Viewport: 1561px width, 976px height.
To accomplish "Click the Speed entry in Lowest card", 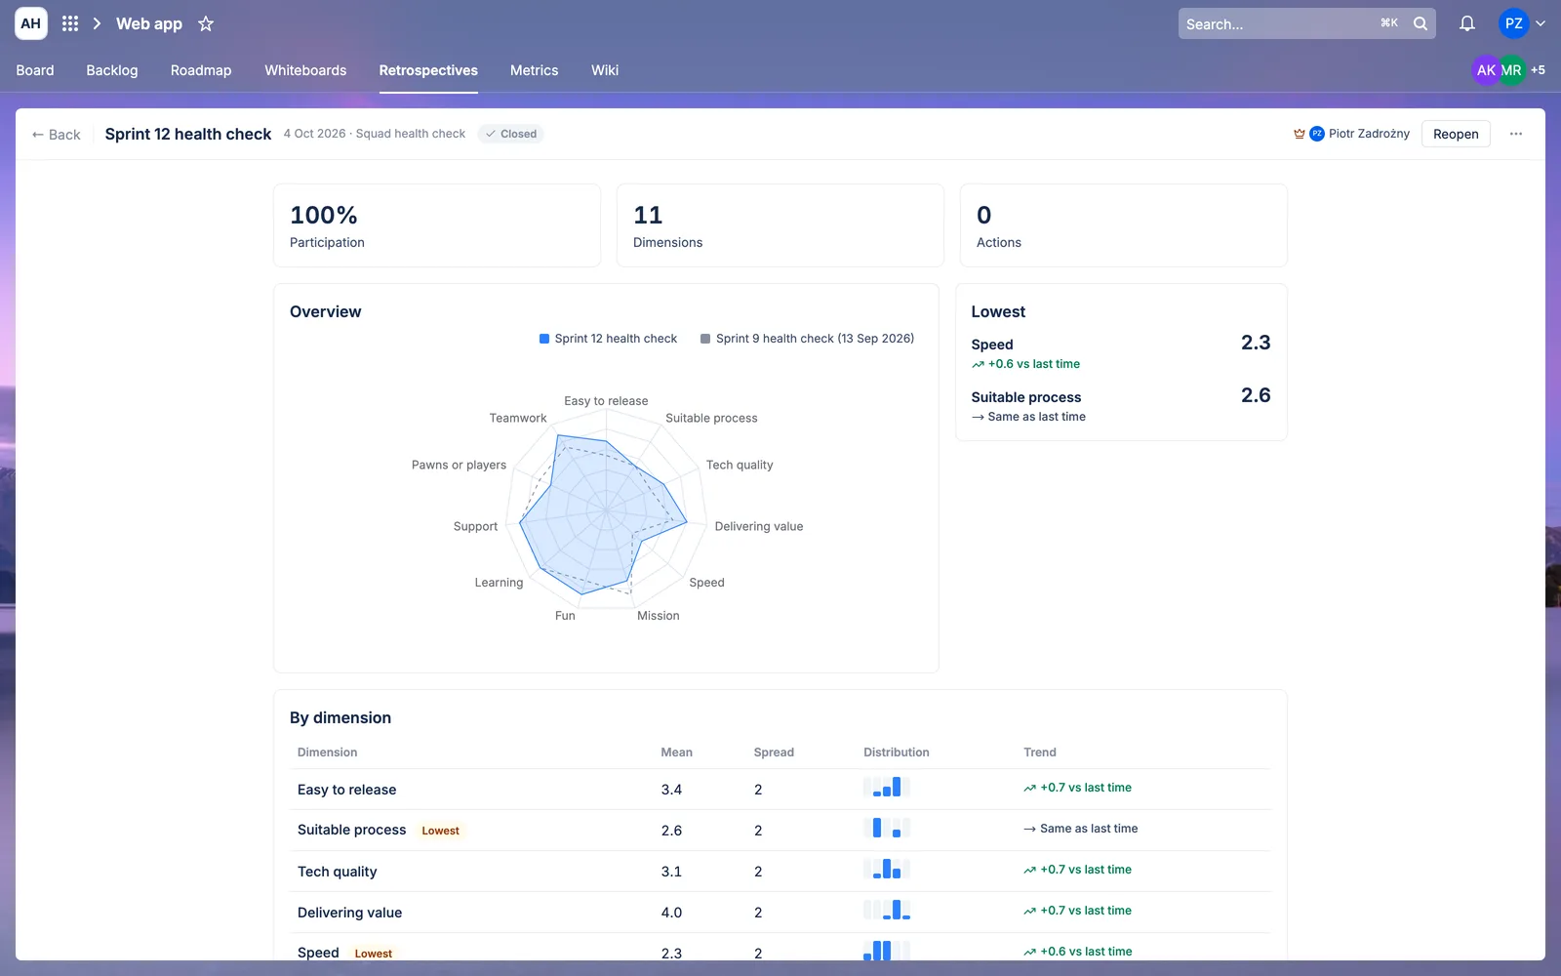I will click(x=1121, y=352).
